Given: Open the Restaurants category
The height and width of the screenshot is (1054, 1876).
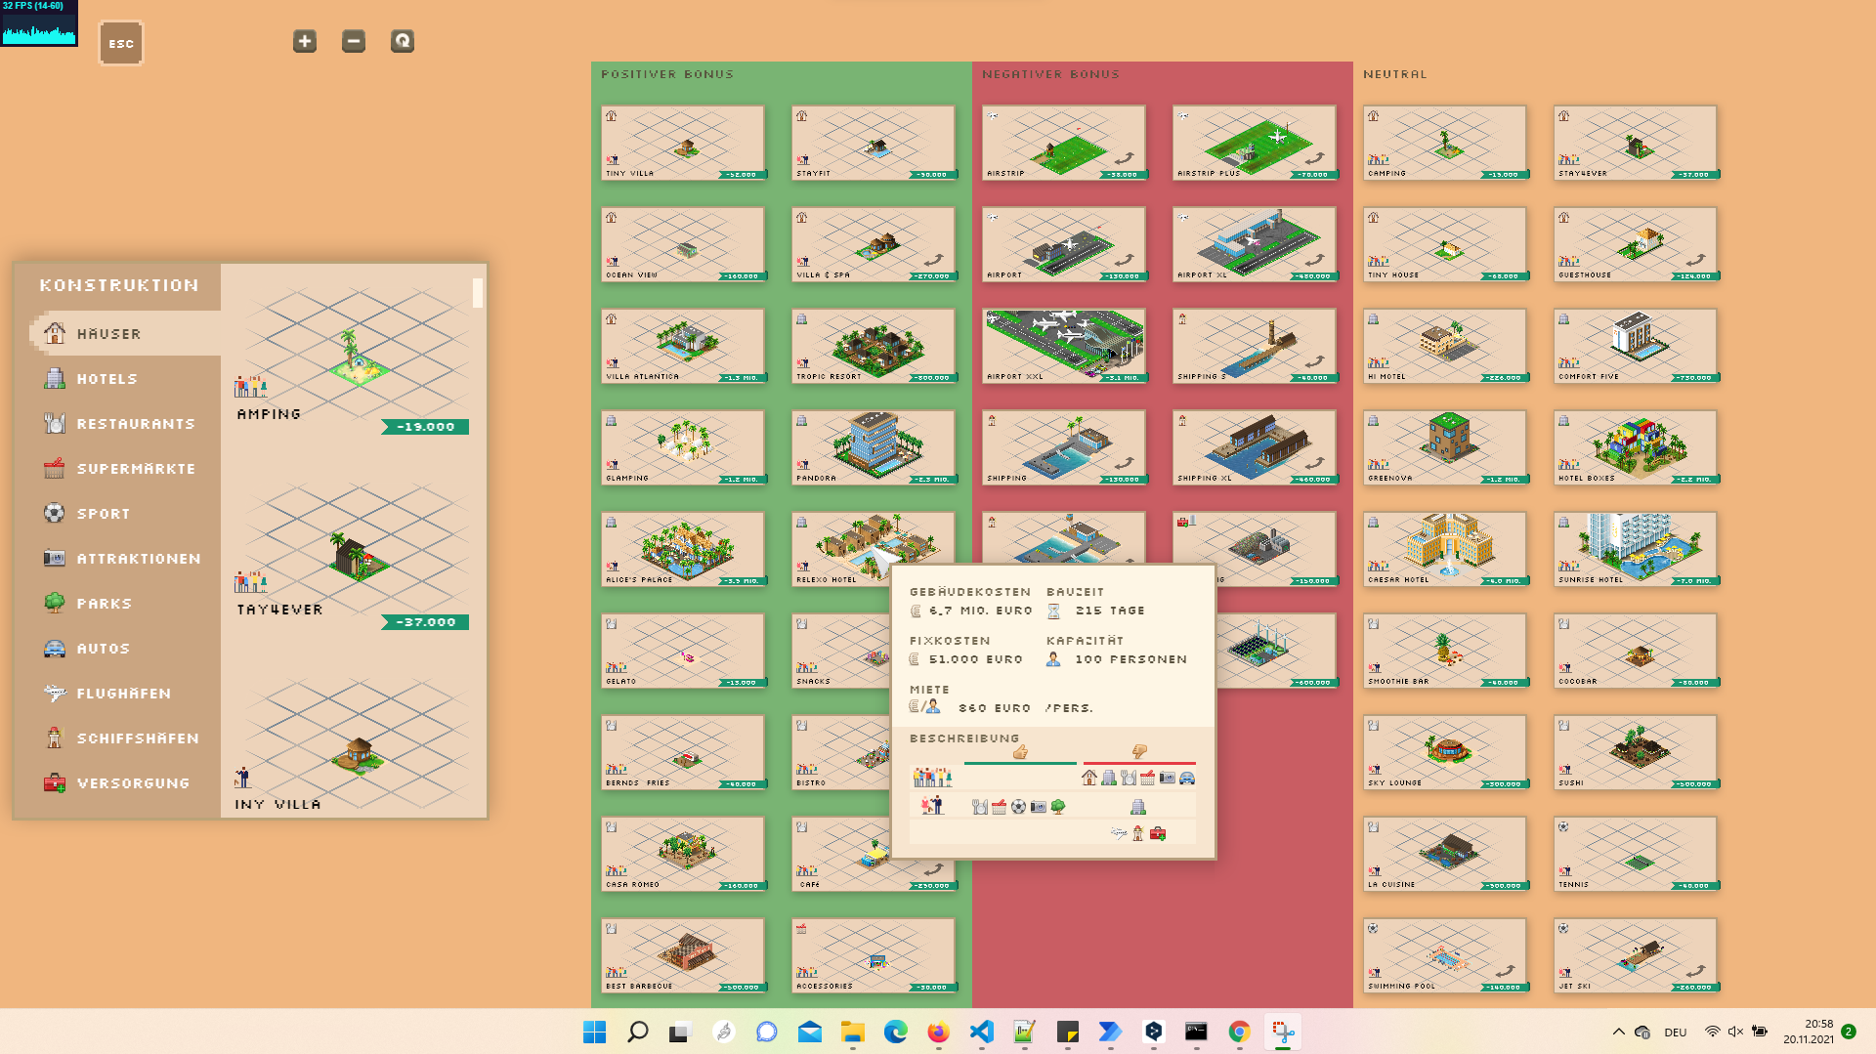Looking at the screenshot, I should [135, 424].
